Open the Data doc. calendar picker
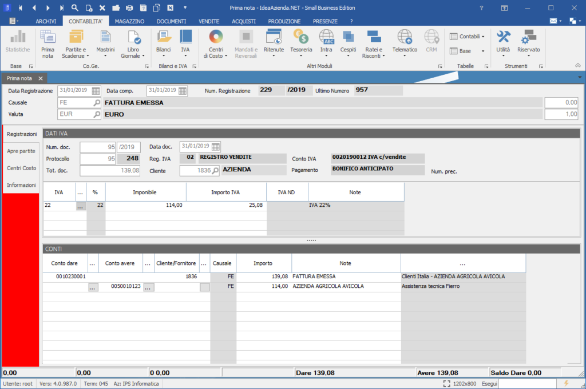The height and width of the screenshot is (389, 586). 216,147
